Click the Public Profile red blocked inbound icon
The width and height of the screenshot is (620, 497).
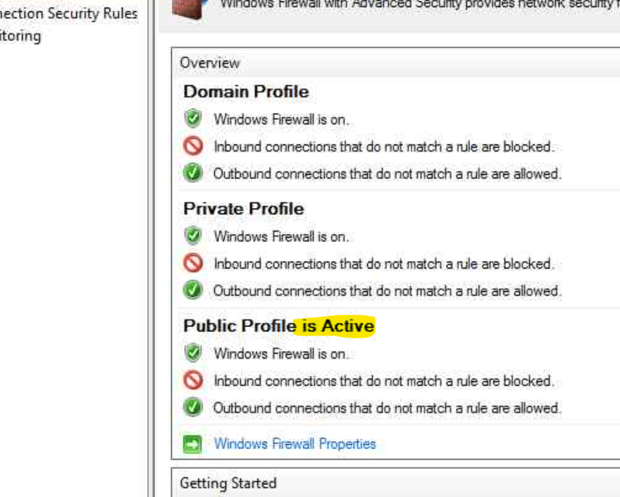point(193,381)
